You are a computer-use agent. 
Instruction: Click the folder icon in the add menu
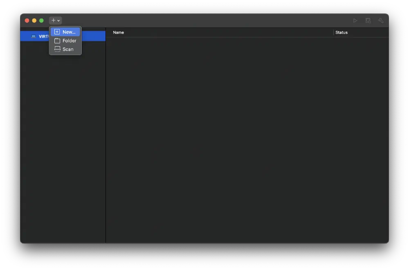57,40
